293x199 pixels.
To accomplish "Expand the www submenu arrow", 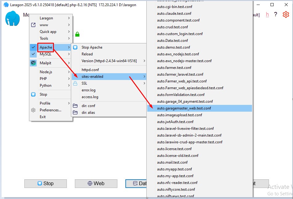I will pos(69,25).
